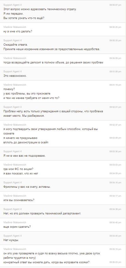Viewport: 126px width, 268px height.
Task: Click the message 'Это невозможно.'
Action: tap(15, 76)
